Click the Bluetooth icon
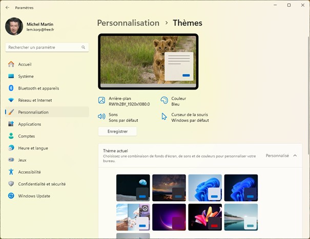This screenshot has height=239, width=310. click(x=11, y=88)
